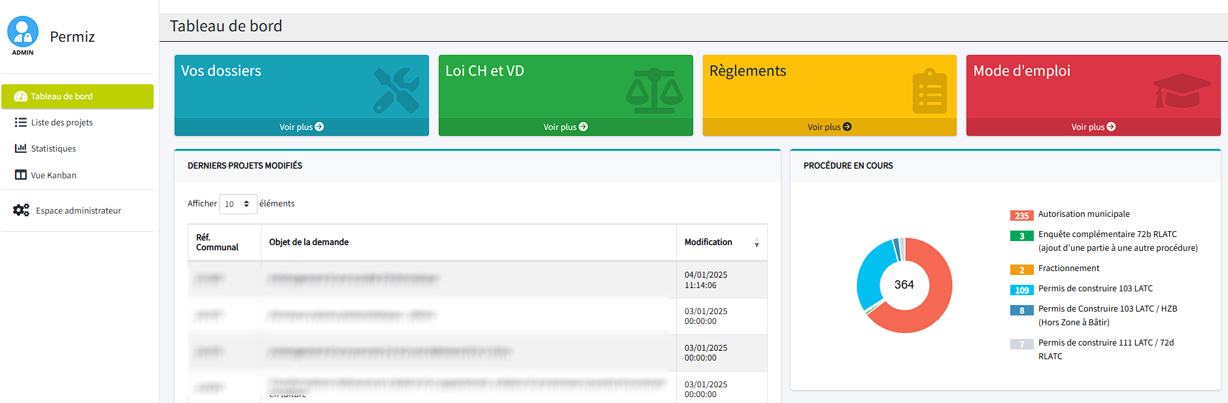Sort by Modification column header

pos(722,242)
